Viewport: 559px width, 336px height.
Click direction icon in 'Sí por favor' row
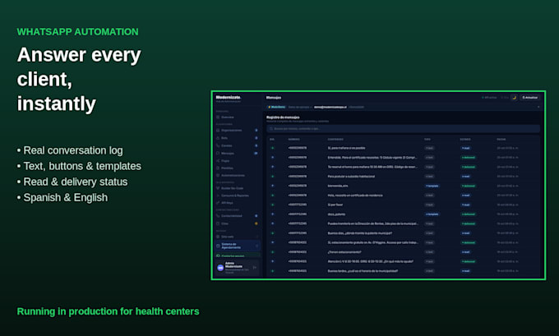[x=273, y=205]
